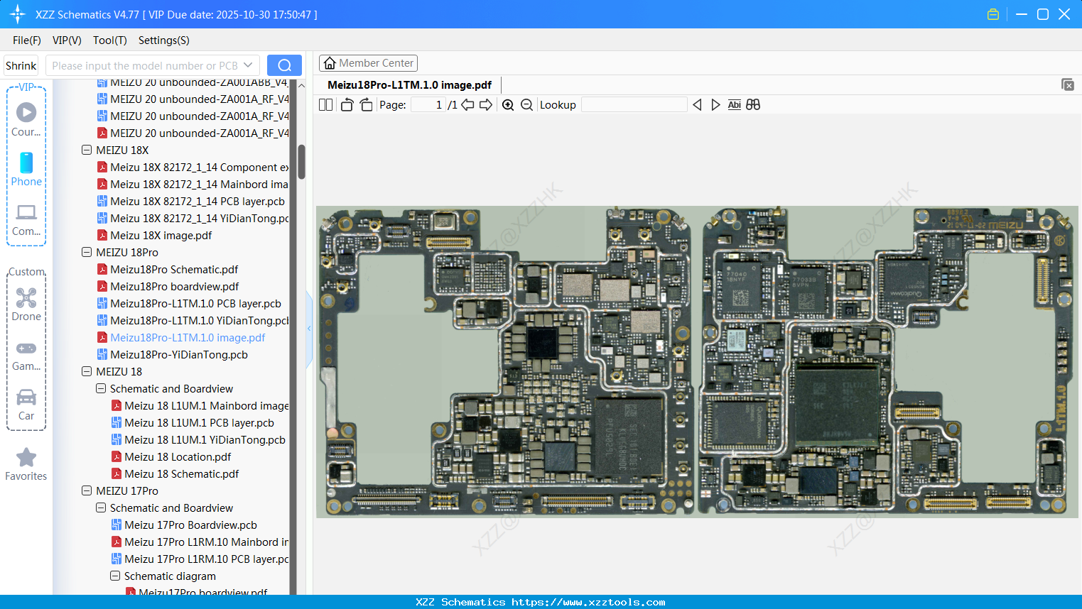Collapse Schematic and Boardview under MEIZU 18
The width and height of the screenshot is (1082, 609).
[101, 389]
